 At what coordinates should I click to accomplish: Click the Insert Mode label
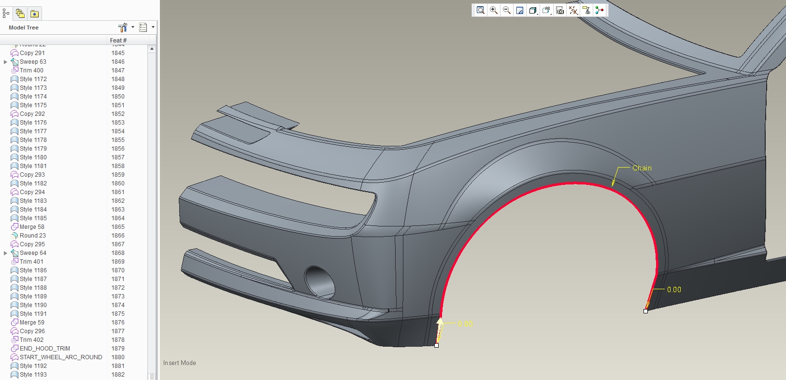coord(179,363)
